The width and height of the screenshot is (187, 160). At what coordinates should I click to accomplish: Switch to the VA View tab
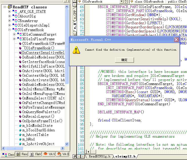[x=49, y=154]
